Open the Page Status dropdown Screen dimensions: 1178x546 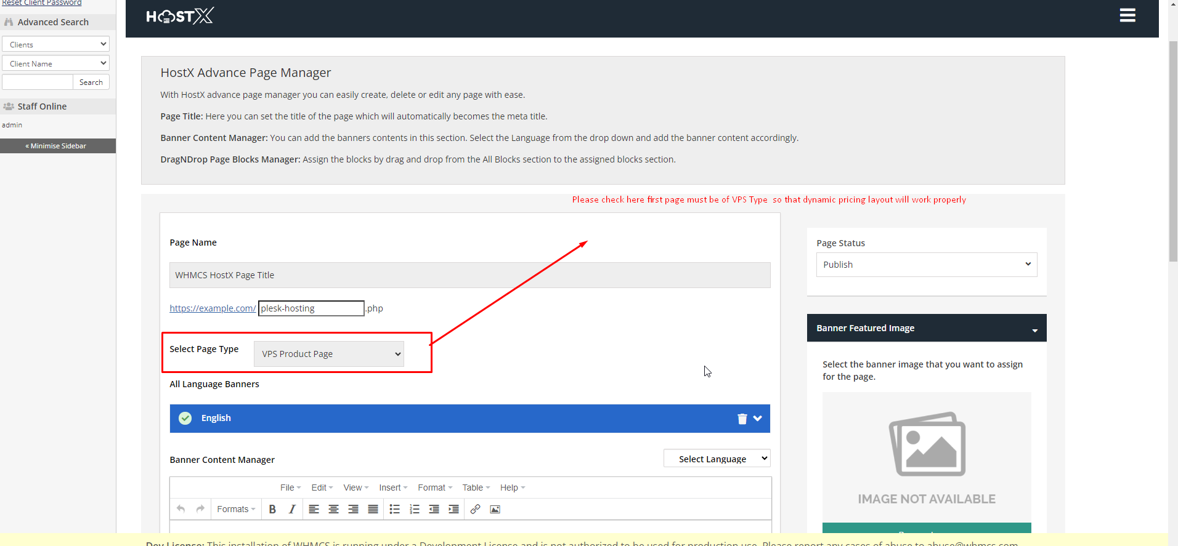926,265
